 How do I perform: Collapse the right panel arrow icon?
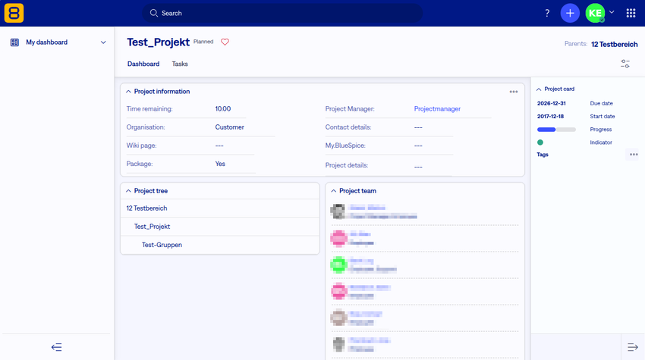633,347
